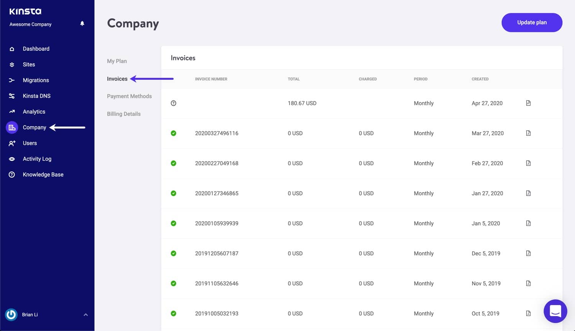The height and width of the screenshot is (331, 575).
Task: Select invoice number 20200127346865
Action: click(217, 193)
